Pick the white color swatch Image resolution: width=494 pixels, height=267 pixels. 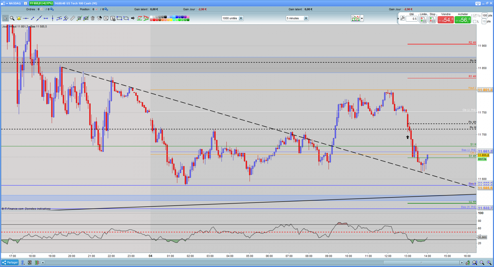click(151, 17)
